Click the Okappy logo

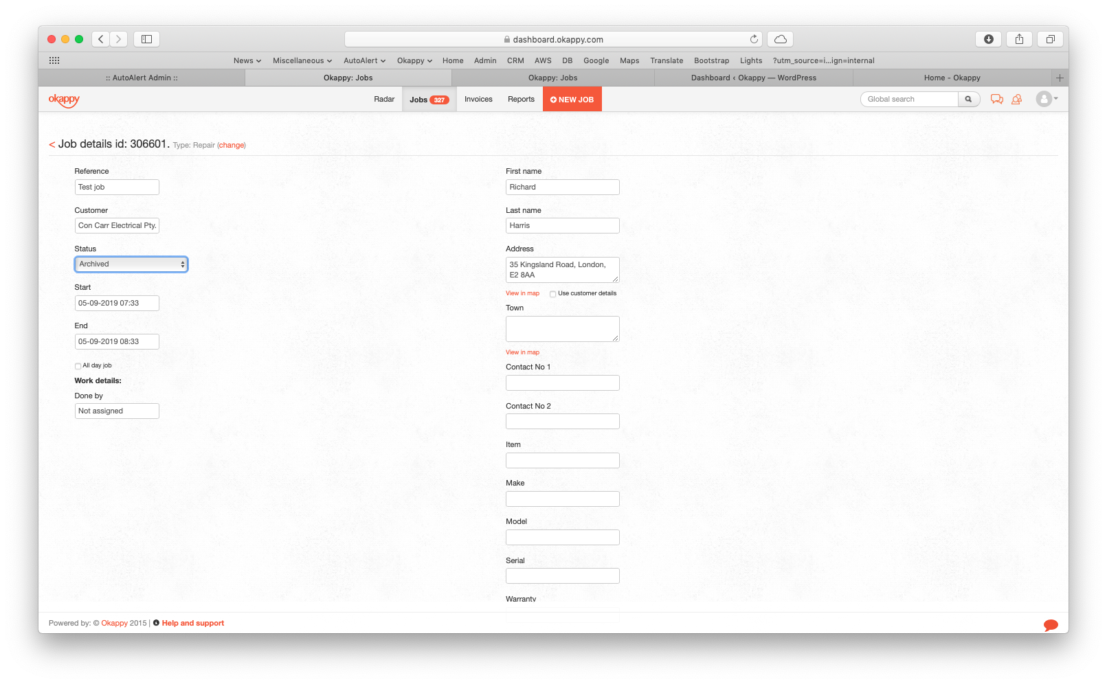(x=64, y=100)
